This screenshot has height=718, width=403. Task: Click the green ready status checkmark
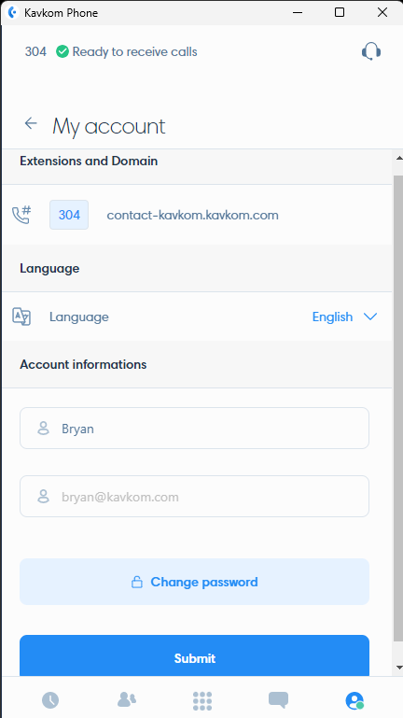[x=63, y=51]
